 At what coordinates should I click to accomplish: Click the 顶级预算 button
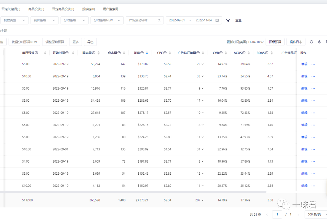(275, 42)
